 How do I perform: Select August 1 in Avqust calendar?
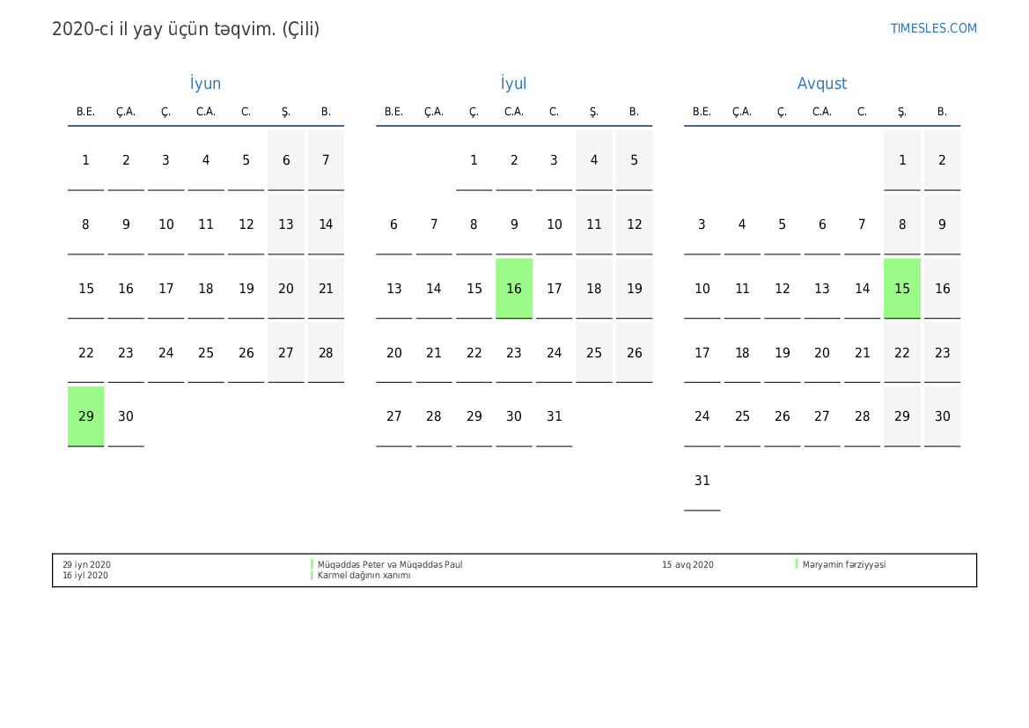[902, 160]
